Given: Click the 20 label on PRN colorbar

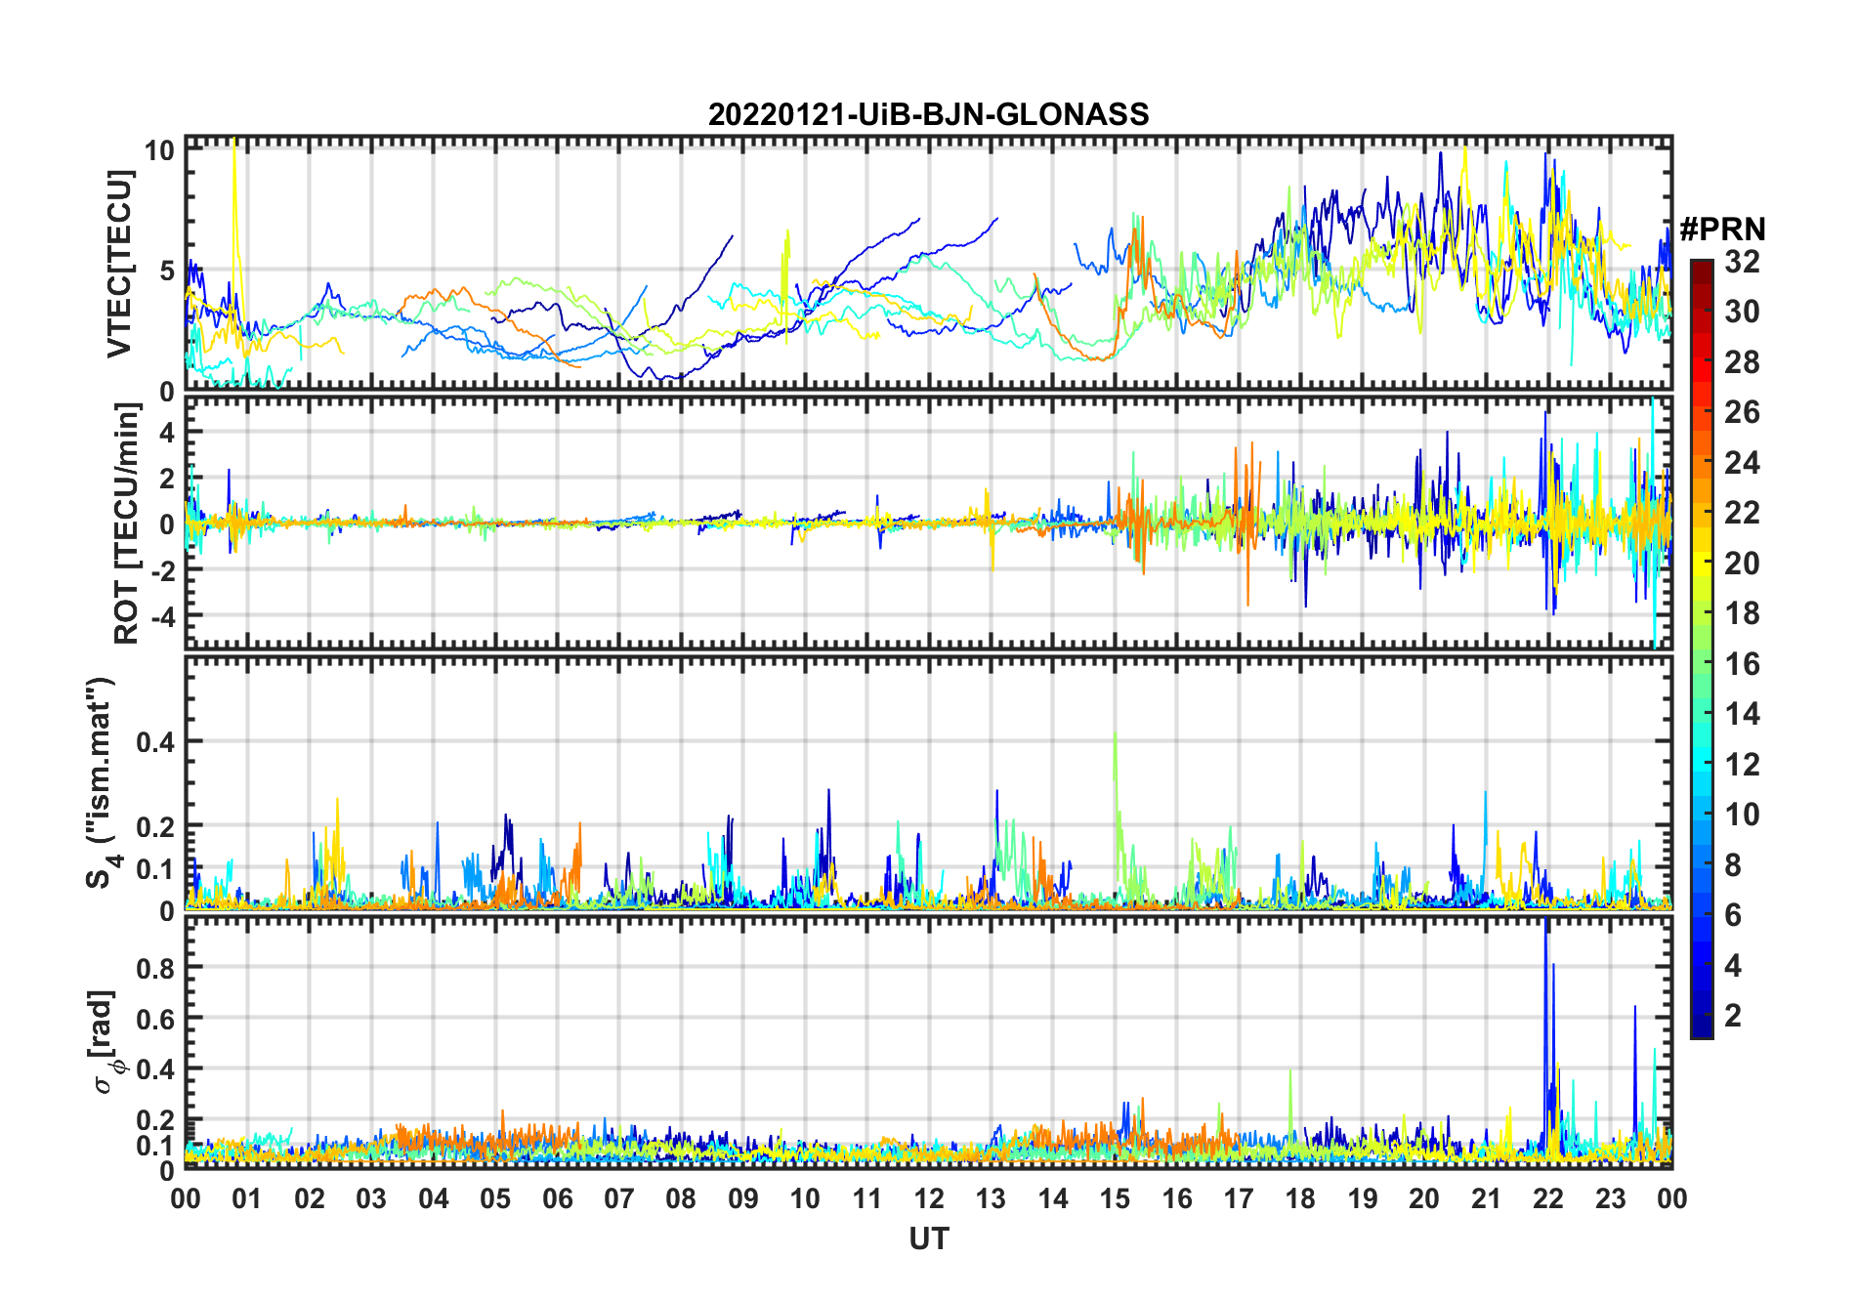Looking at the screenshot, I should coord(1742,564).
